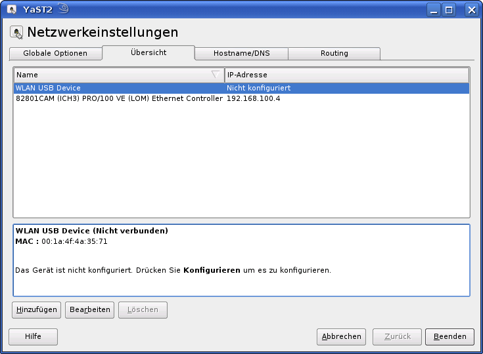This screenshot has width=483, height=354.
Task: Select the 82801CAM Ethernet Controller row
Action: 242,98
